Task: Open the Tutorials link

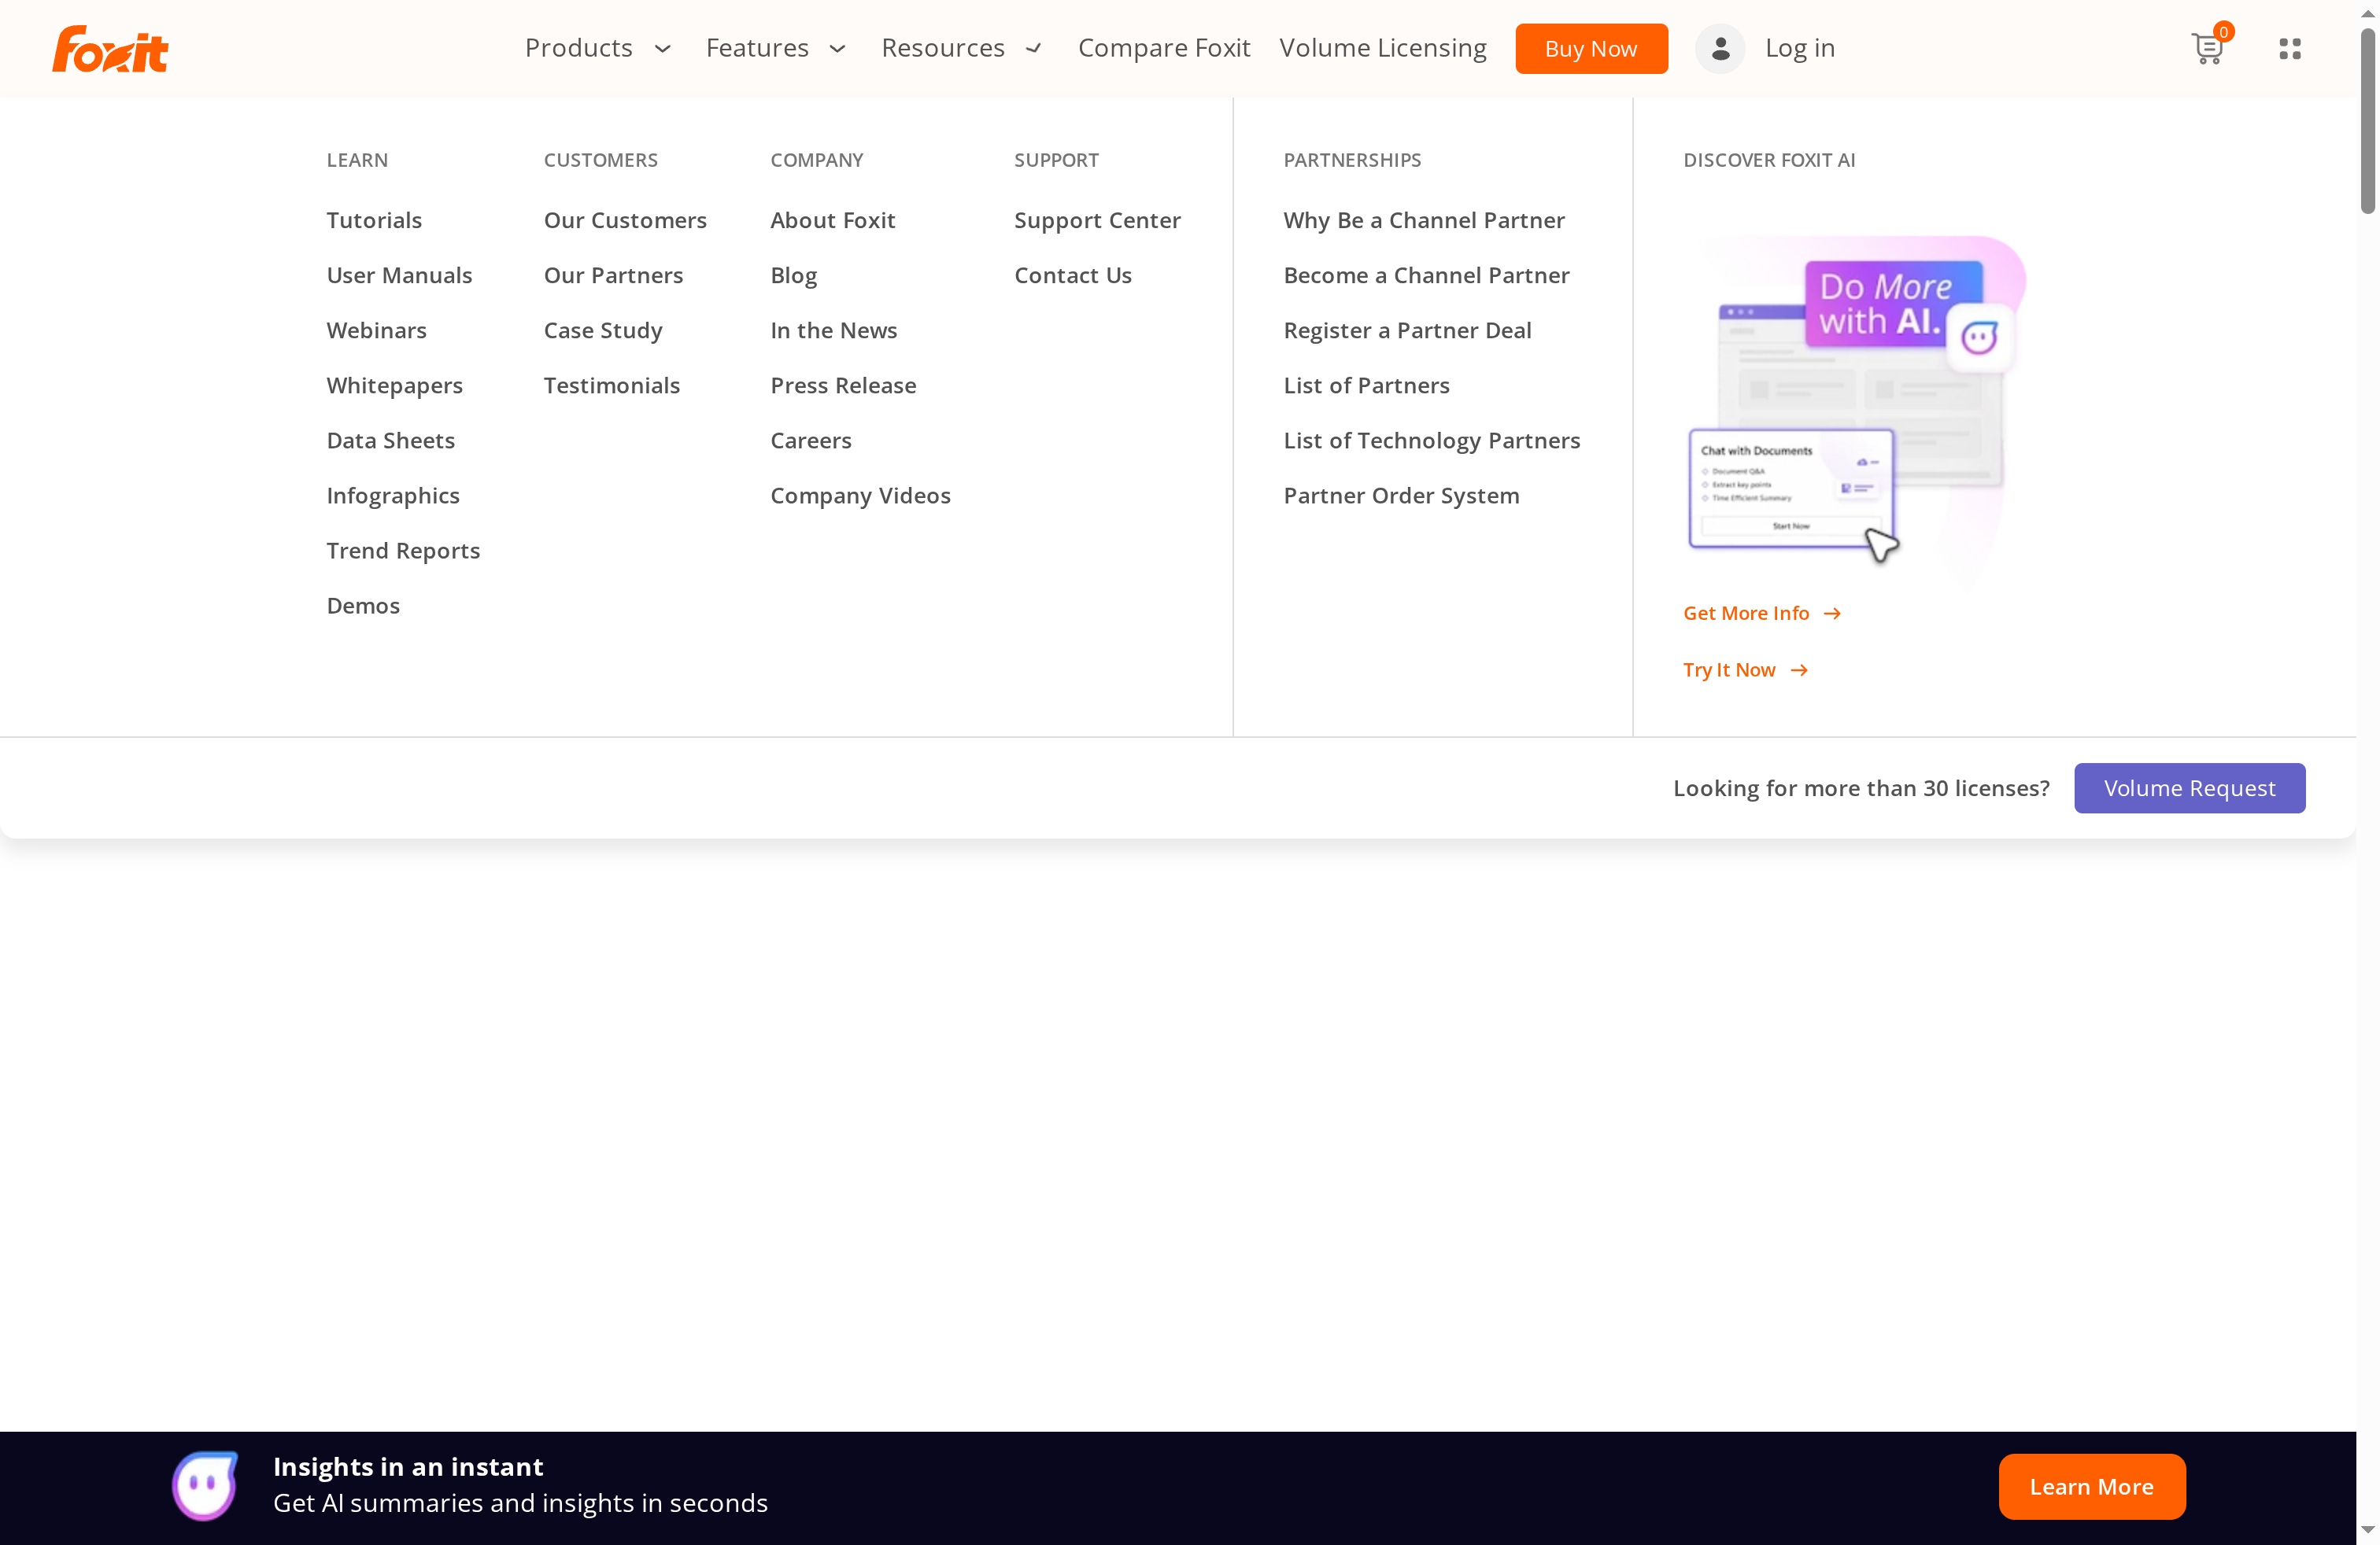Action: 374,219
